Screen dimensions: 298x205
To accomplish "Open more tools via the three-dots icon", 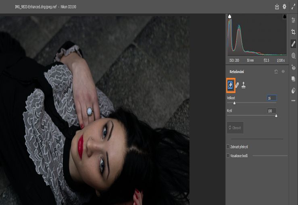I will (294, 100).
